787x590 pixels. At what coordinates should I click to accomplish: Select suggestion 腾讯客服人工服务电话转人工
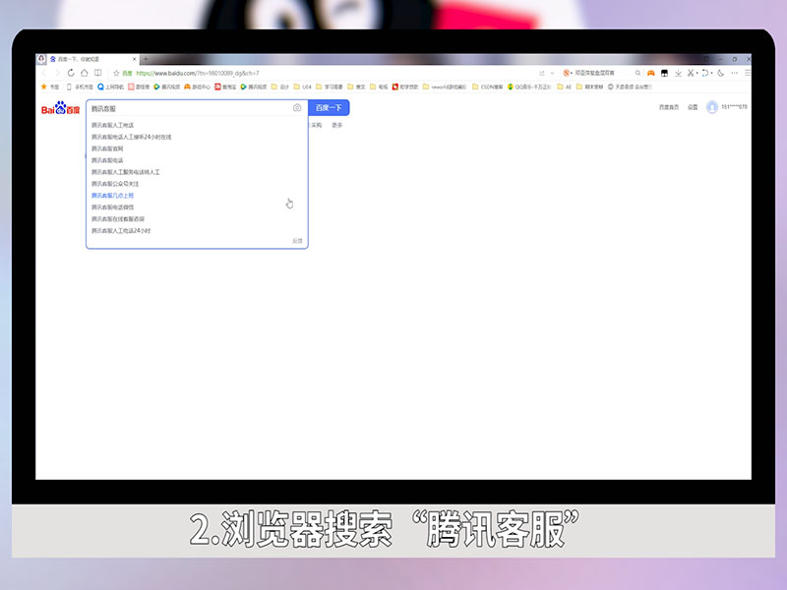pos(126,172)
